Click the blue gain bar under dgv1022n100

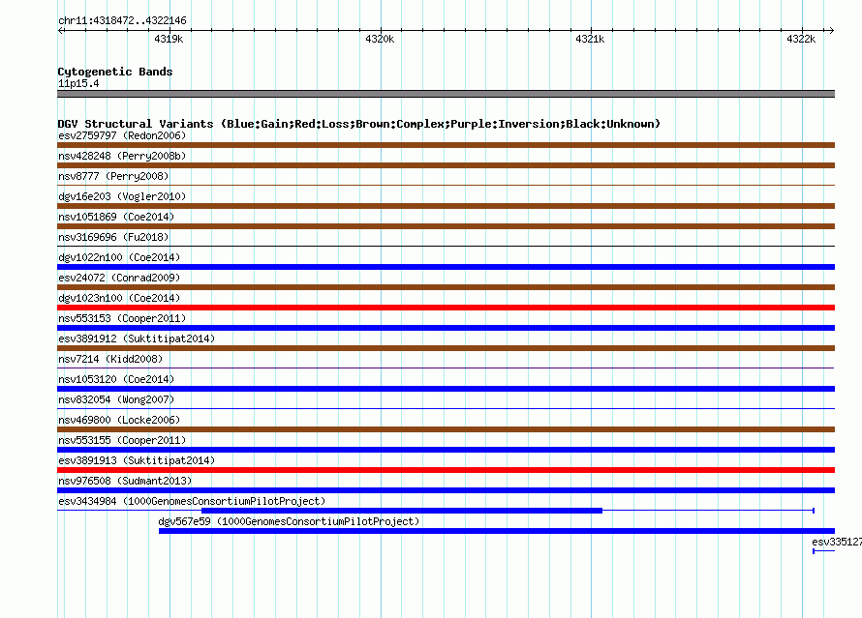pos(446,267)
